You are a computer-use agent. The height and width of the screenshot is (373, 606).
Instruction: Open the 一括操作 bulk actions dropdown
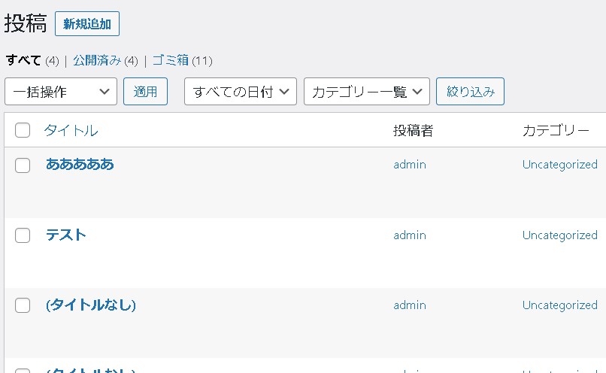(61, 92)
